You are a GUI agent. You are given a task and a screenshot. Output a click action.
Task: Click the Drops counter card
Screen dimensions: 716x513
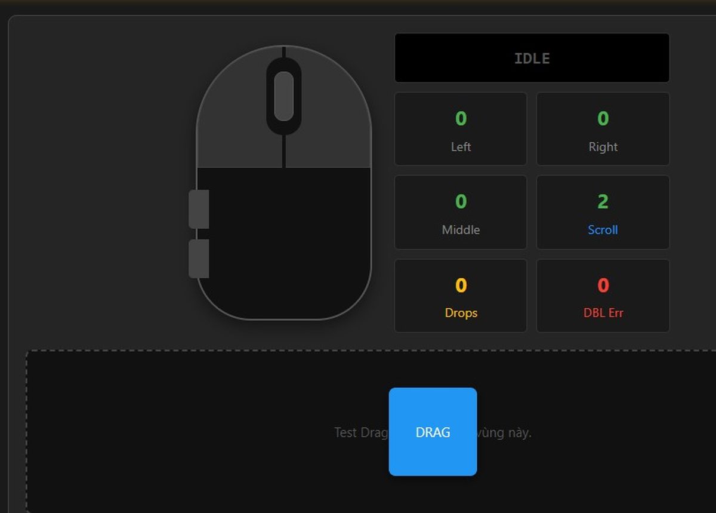click(461, 296)
